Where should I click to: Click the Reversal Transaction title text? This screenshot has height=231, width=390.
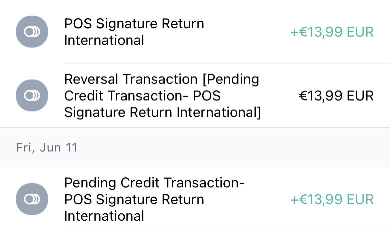pos(162,95)
